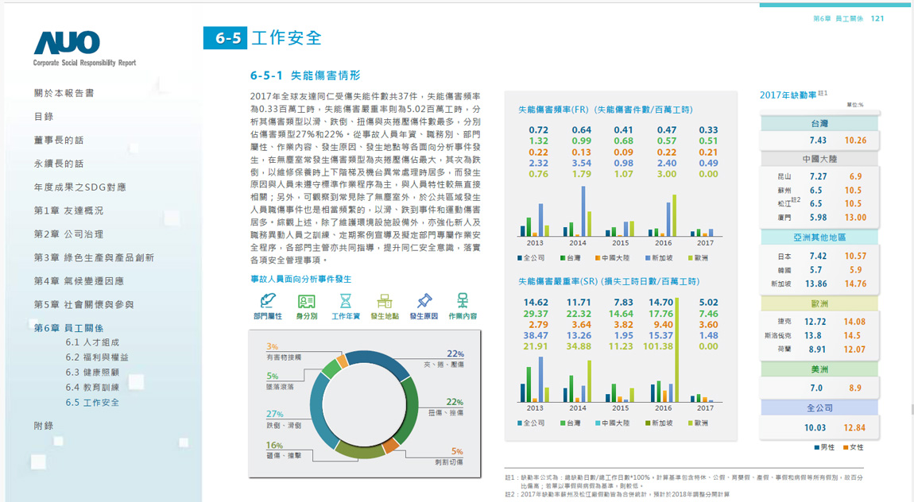Select the 發生原因 pushpin icon
The image size is (914, 502).
(424, 301)
